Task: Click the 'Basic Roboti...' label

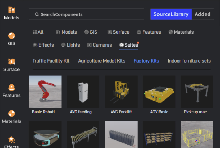Action: (x=45, y=112)
